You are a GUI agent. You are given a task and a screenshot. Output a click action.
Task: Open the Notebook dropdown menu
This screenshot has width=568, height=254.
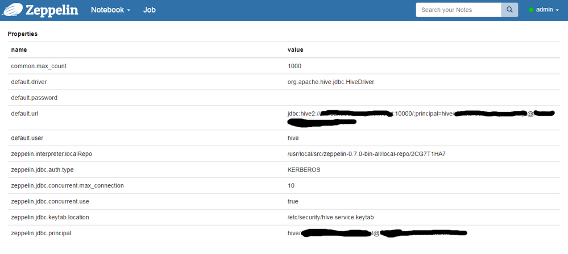(x=110, y=10)
